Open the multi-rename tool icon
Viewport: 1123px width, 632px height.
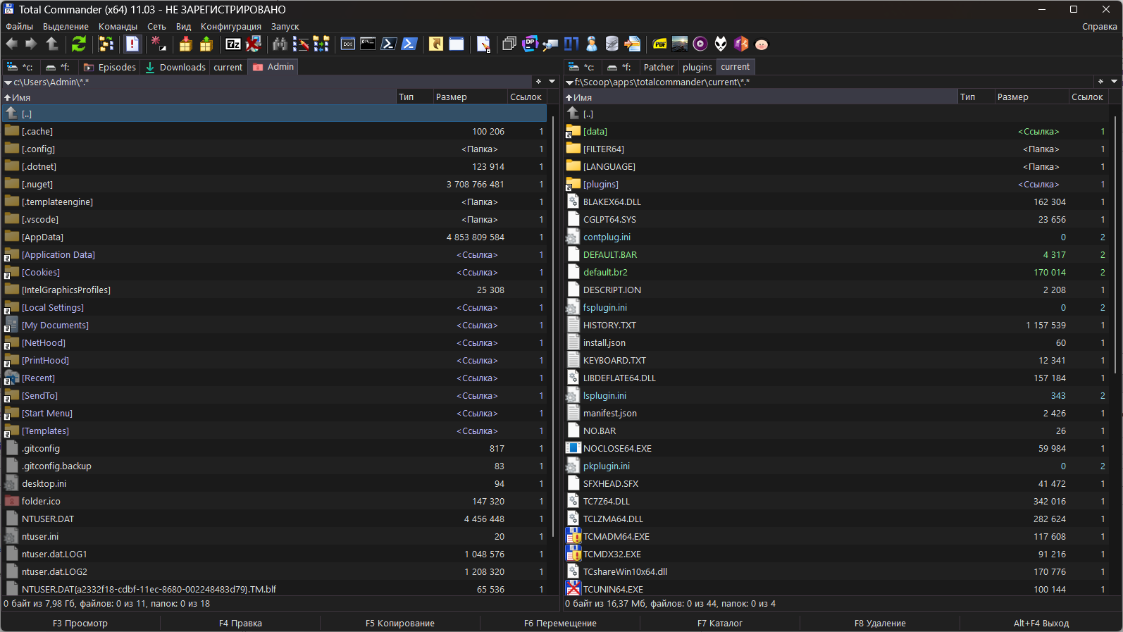coord(301,44)
